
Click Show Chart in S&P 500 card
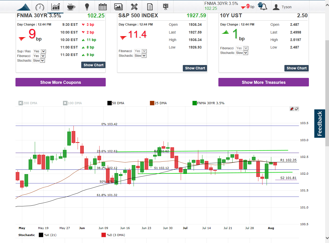195,68
